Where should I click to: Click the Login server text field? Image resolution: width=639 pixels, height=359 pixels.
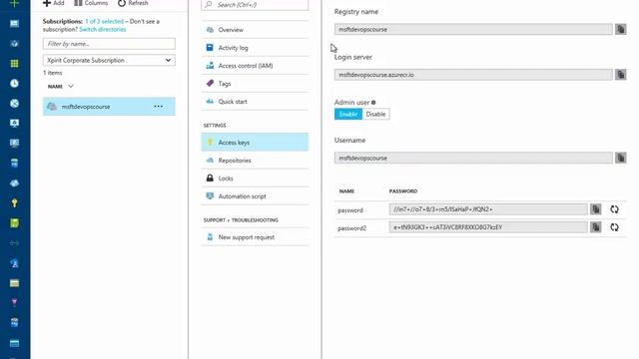(473, 75)
